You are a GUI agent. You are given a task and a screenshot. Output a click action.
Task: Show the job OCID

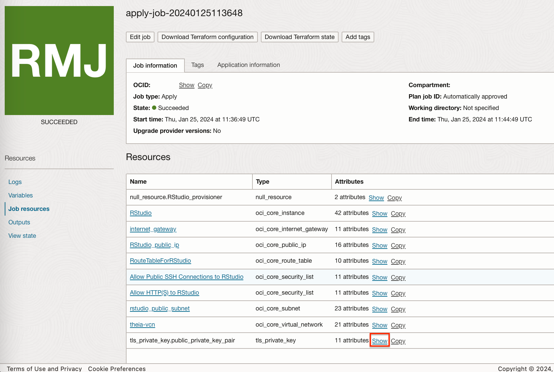tap(187, 85)
